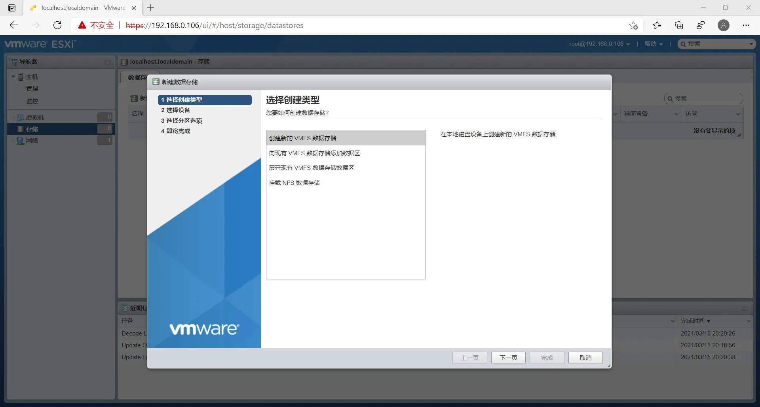Click the 下一页 button in the wizard

508,358
